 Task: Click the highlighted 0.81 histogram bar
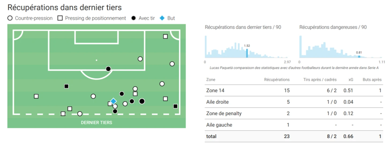click(x=359, y=56)
